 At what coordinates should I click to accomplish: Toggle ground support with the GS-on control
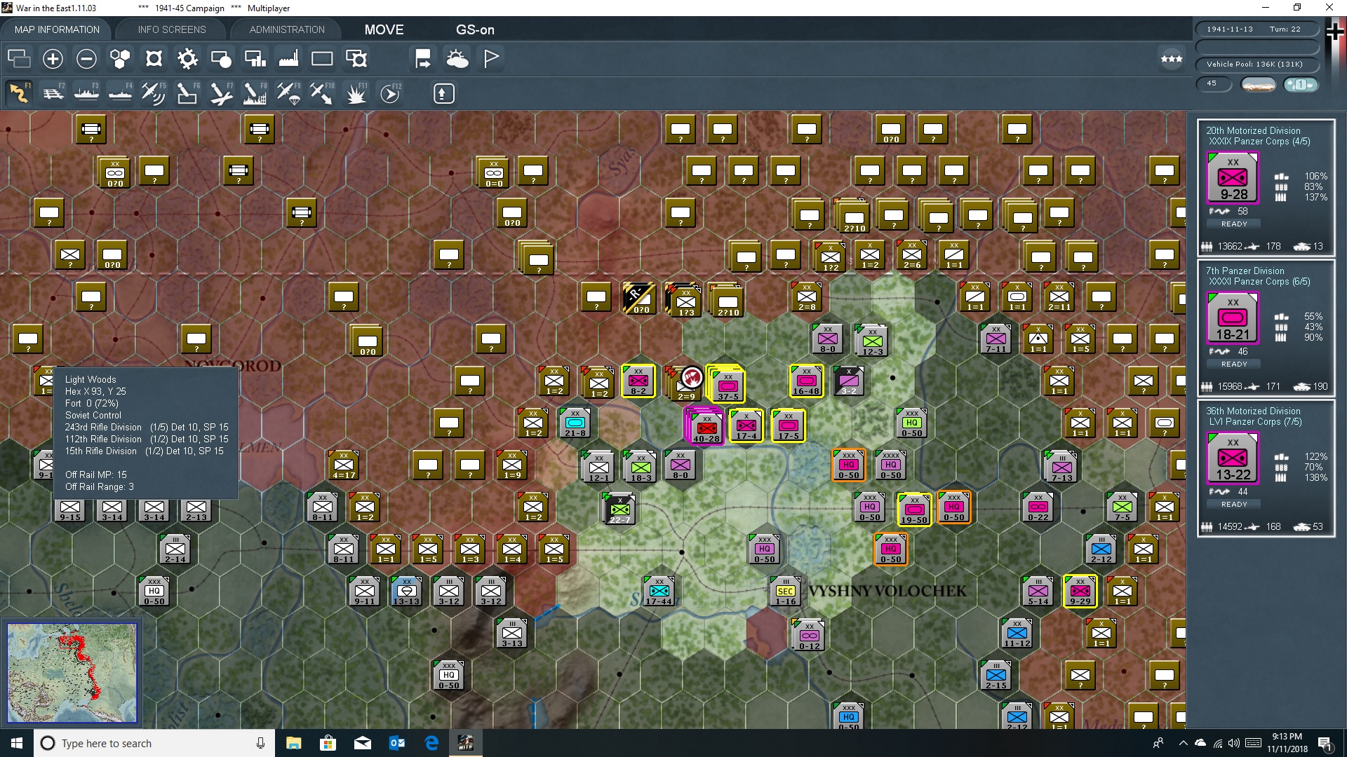pyautogui.click(x=476, y=29)
